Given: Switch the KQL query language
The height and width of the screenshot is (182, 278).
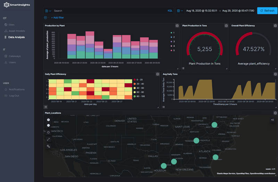Looking at the screenshot, I should point(170,11).
